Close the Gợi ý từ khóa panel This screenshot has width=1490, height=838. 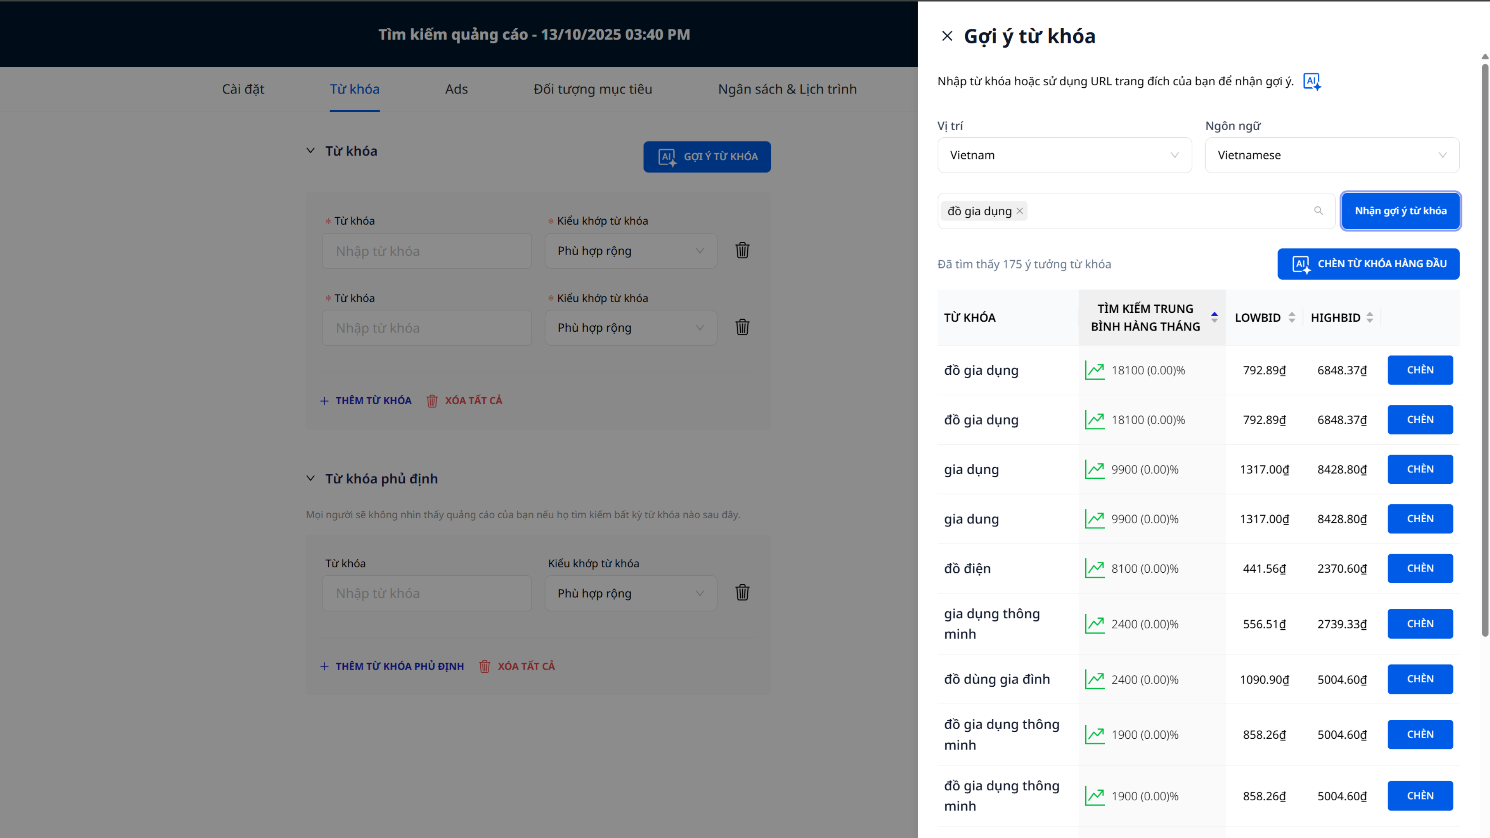coord(947,36)
